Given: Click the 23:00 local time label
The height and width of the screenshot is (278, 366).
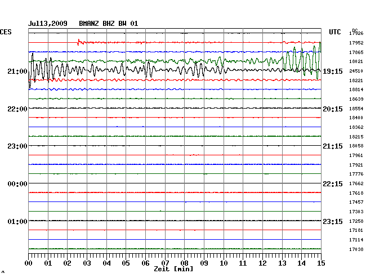Looking at the screenshot, I should (x=17, y=146).
